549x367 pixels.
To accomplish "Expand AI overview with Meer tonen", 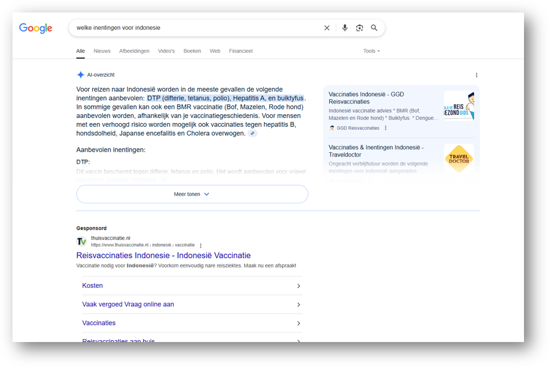I will (x=192, y=194).
